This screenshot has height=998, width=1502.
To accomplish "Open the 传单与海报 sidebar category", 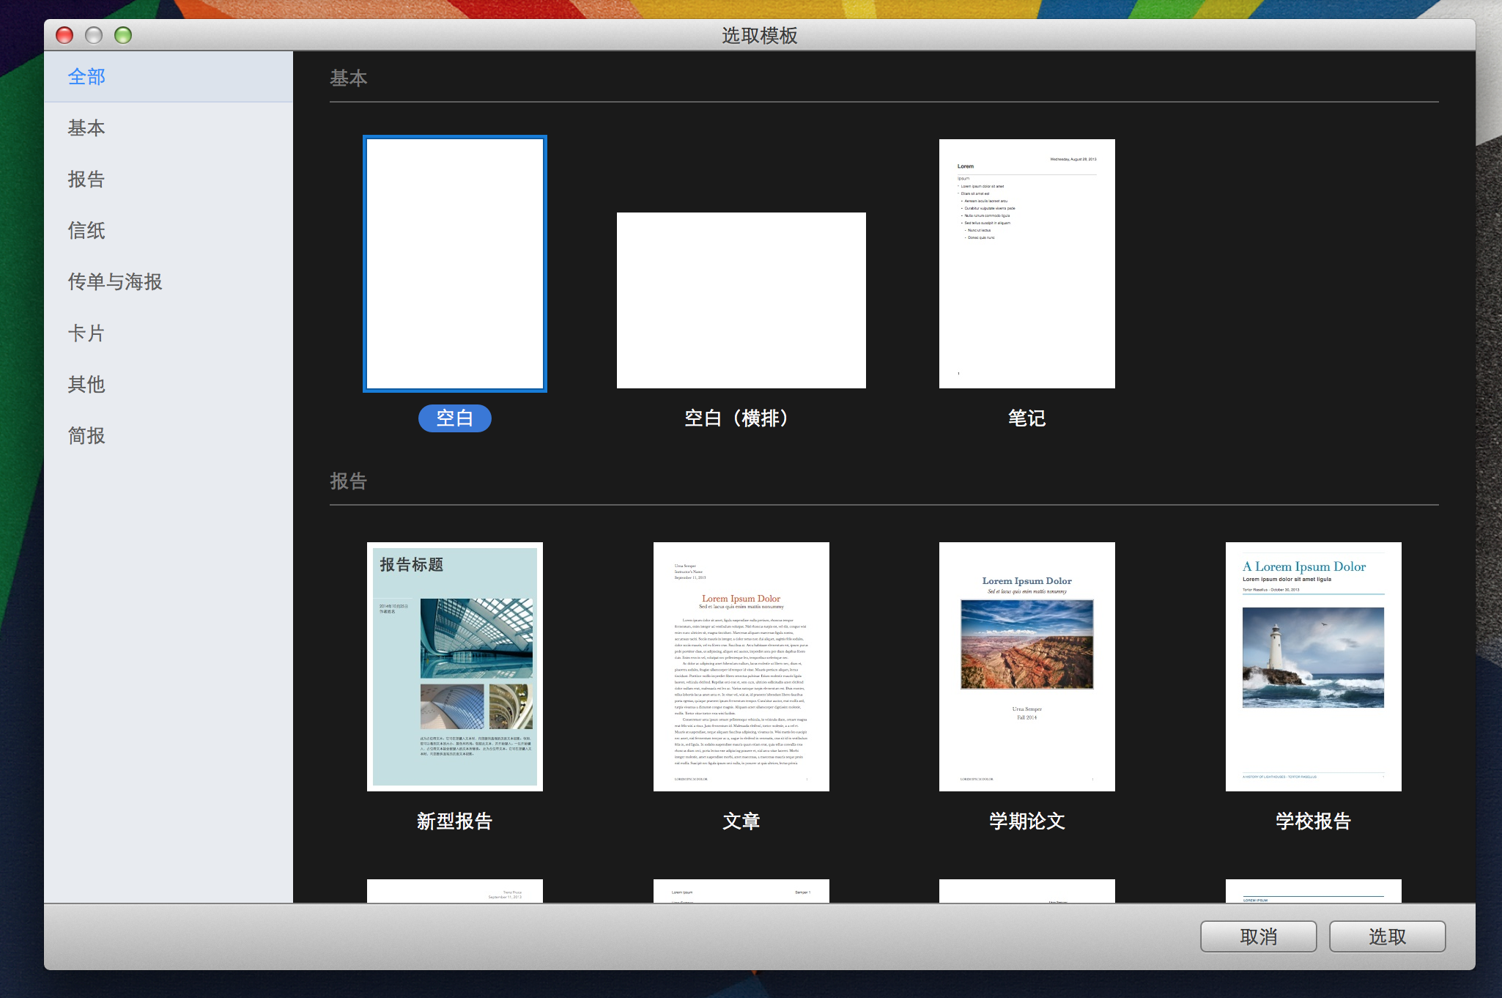I will [168, 282].
